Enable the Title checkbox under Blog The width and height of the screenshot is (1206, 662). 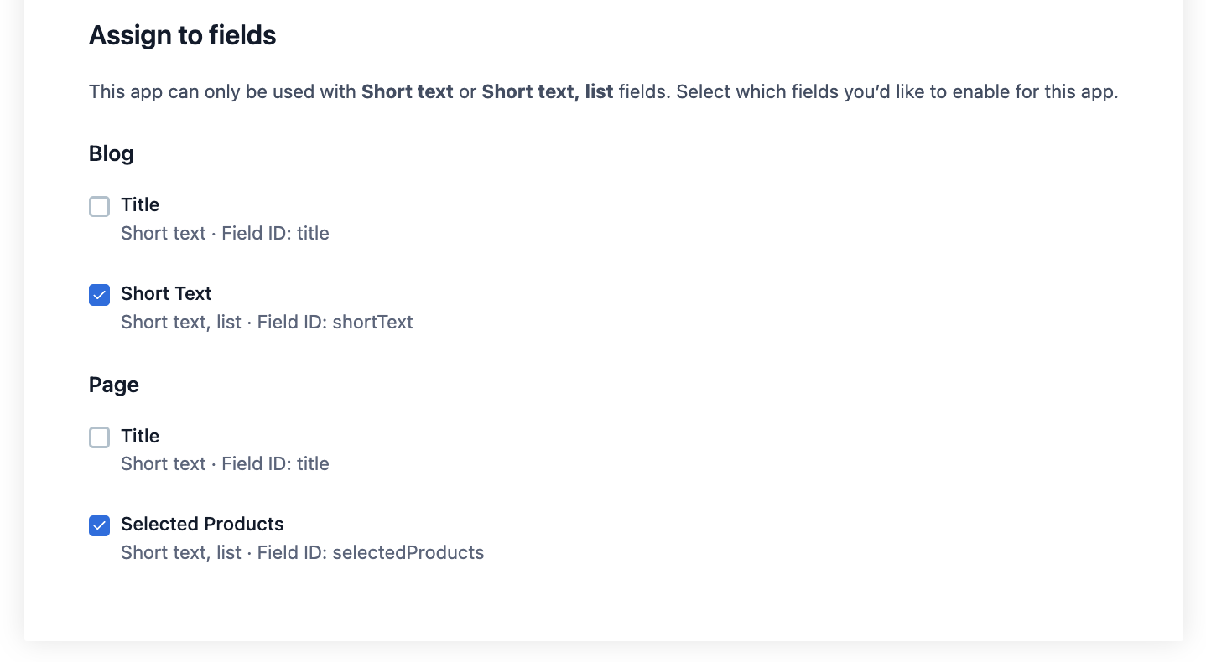[x=99, y=206]
